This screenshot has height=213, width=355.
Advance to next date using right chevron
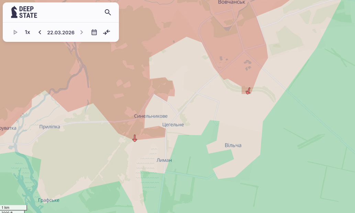(81, 32)
